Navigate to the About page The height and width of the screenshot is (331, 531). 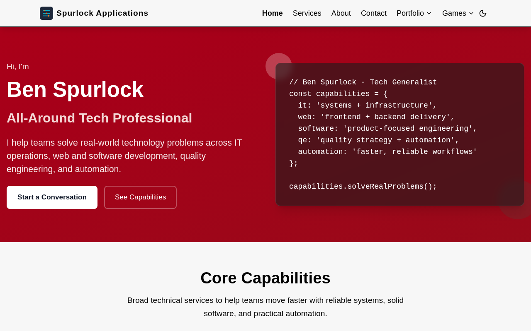pyautogui.click(x=341, y=13)
